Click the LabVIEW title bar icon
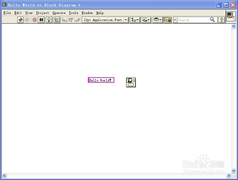This screenshot has width=238, height=180. tap(4, 5)
